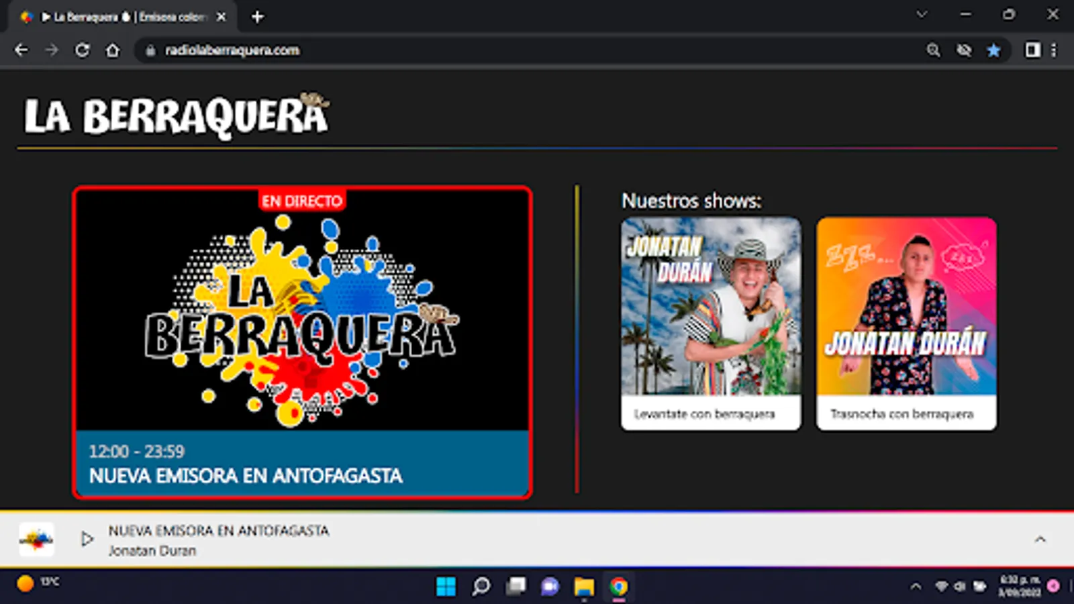View site information via the lock icon
Screen dimensions: 1074x604
pos(150,50)
